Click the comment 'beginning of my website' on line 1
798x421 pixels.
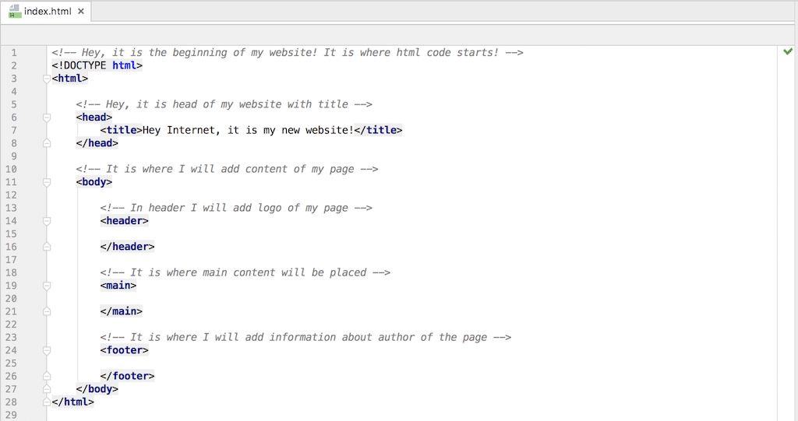(x=288, y=52)
